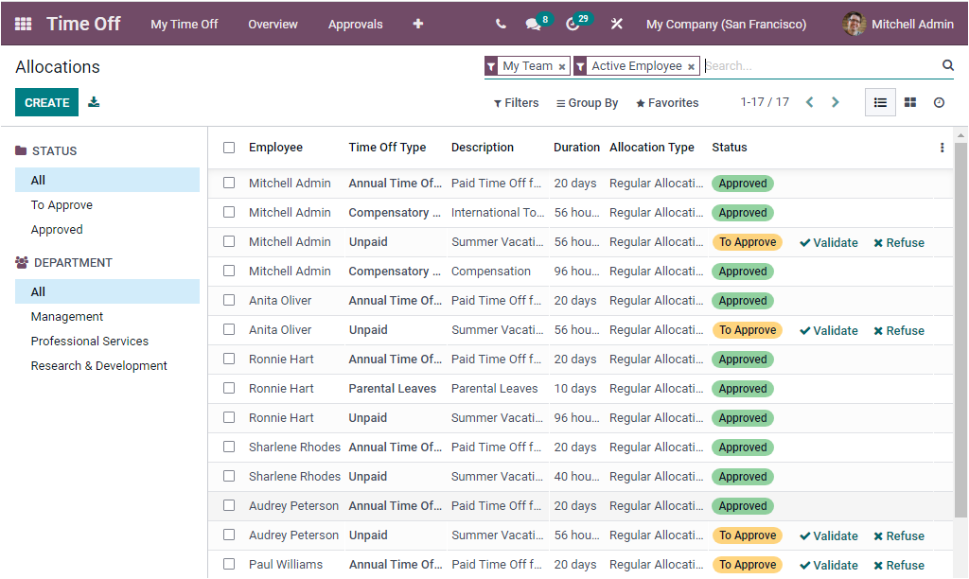Screen dimensions: 969x579
Task: Click the phone icon in the top bar
Action: click(501, 23)
